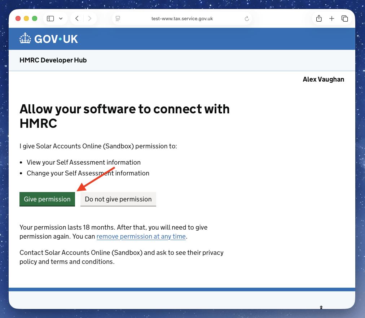The image size is (365, 318).
Task: Click the Give permission button
Action: tap(47, 199)
